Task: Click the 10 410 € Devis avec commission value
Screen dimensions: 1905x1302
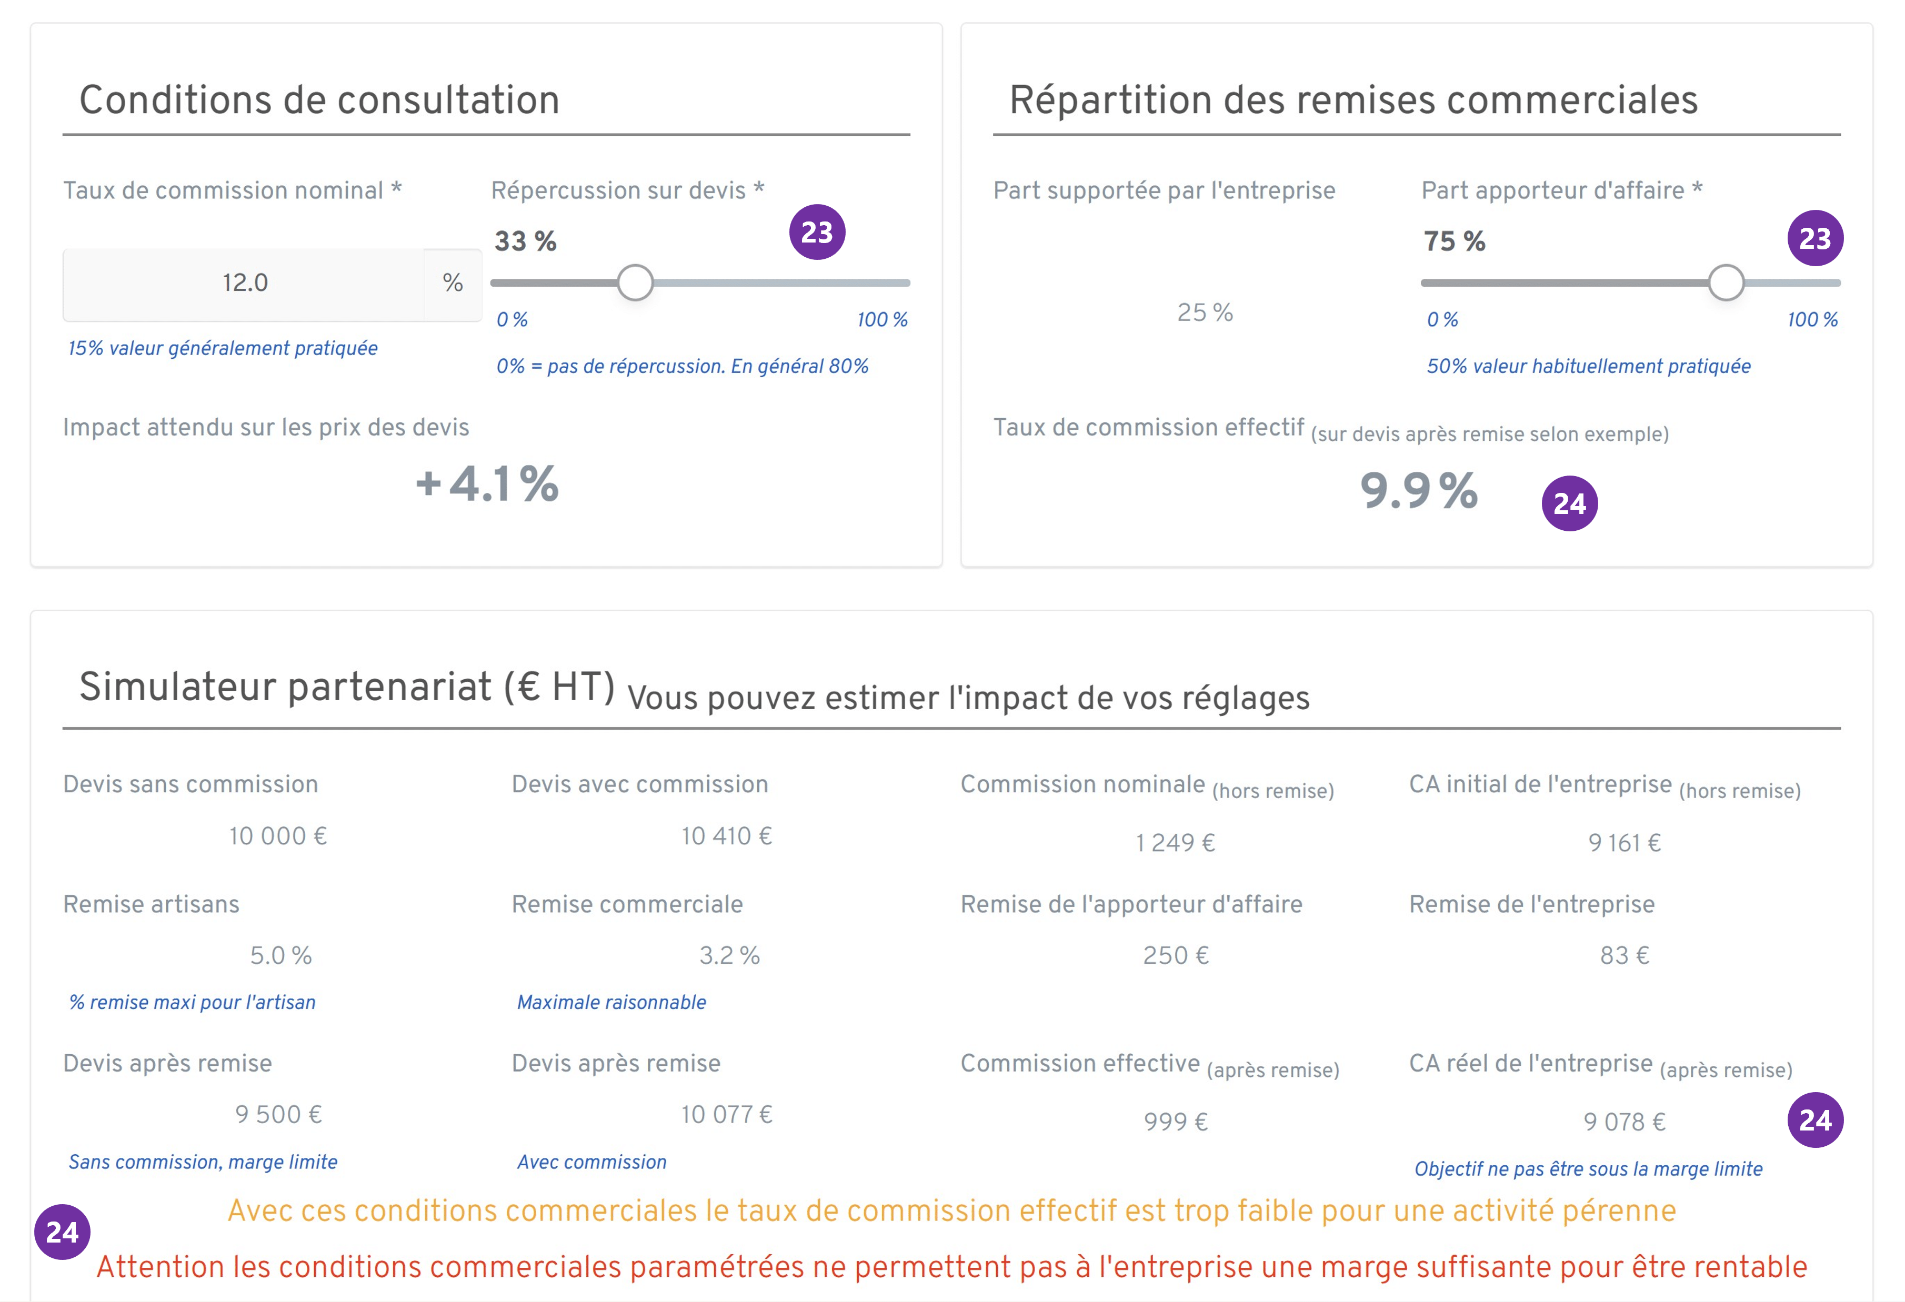Action: tap(726, 836)
